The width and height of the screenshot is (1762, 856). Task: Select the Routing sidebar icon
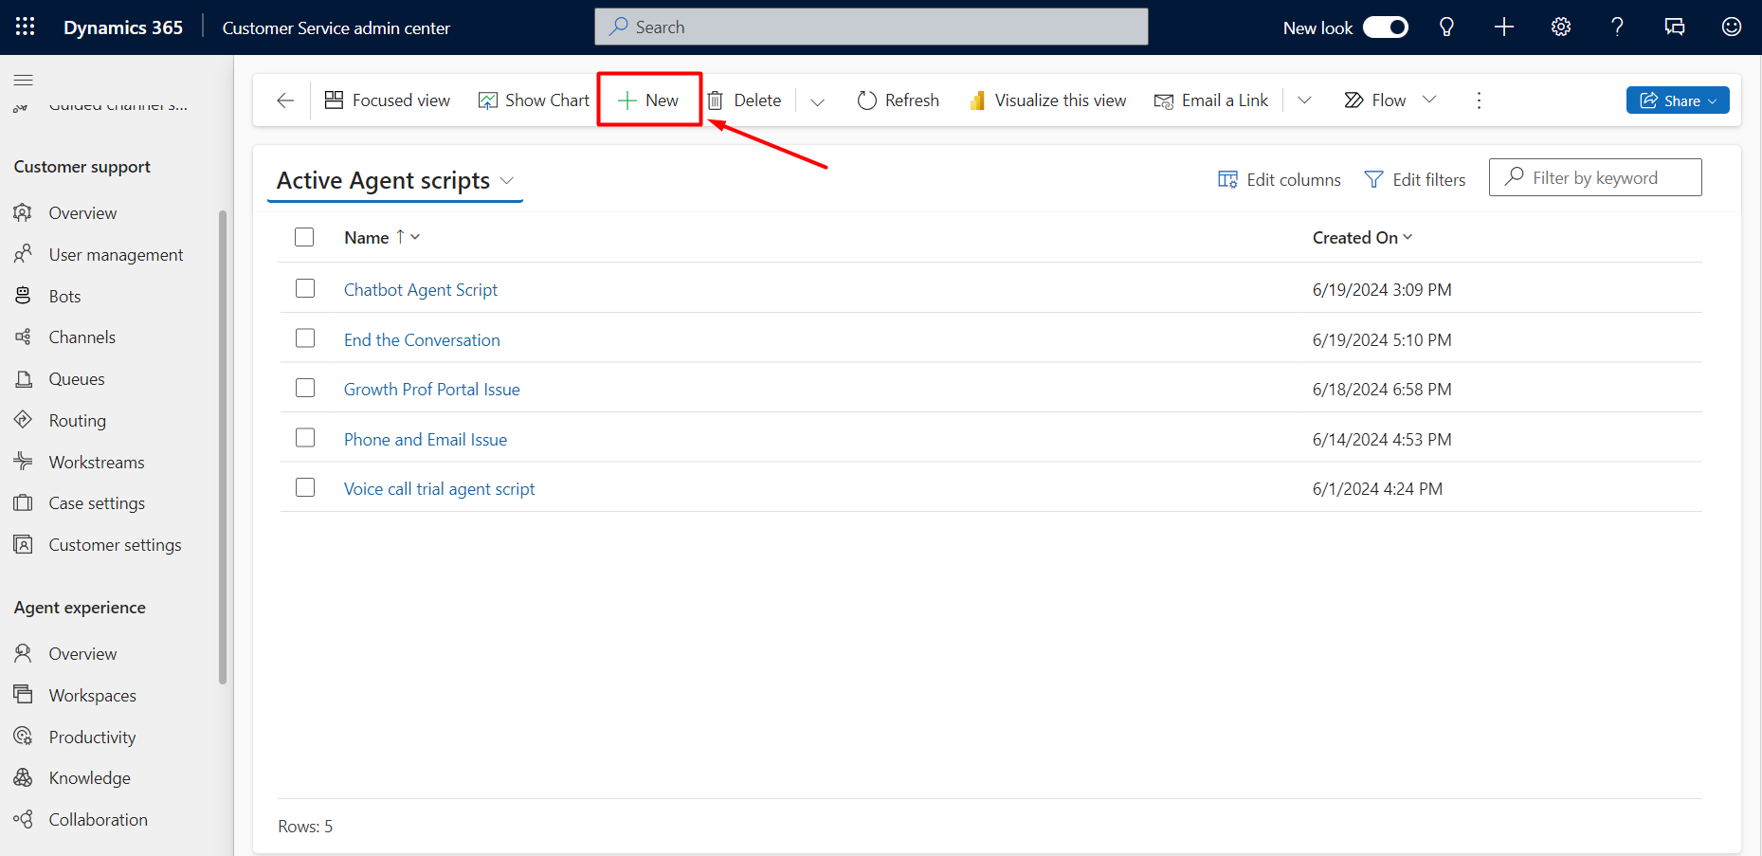[x=24, y=420]
